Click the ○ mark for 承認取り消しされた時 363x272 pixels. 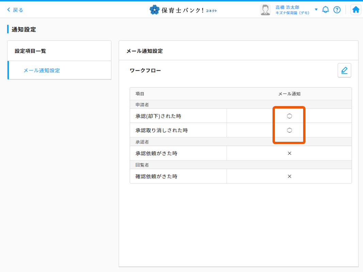[290, 130]
